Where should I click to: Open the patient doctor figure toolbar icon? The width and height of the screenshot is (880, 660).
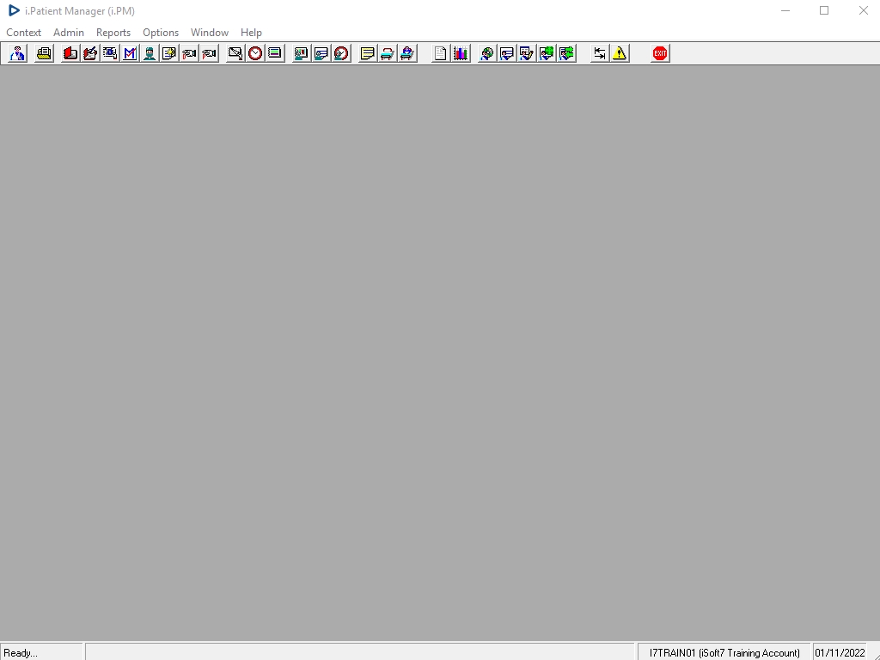tap(17, 53)
